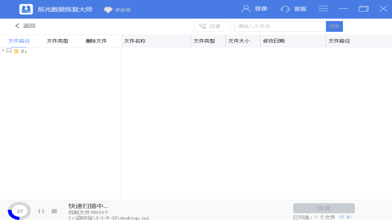
Task: Pause the quick scan
Action: point(41,211)
